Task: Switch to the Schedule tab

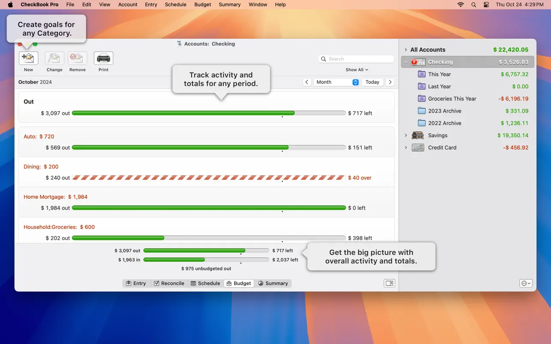Action: tap(205, 283)
